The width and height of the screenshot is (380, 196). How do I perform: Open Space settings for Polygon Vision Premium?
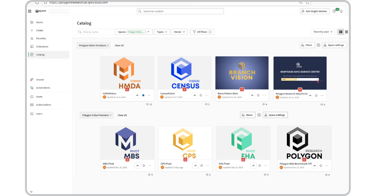(x=334, y=45)
